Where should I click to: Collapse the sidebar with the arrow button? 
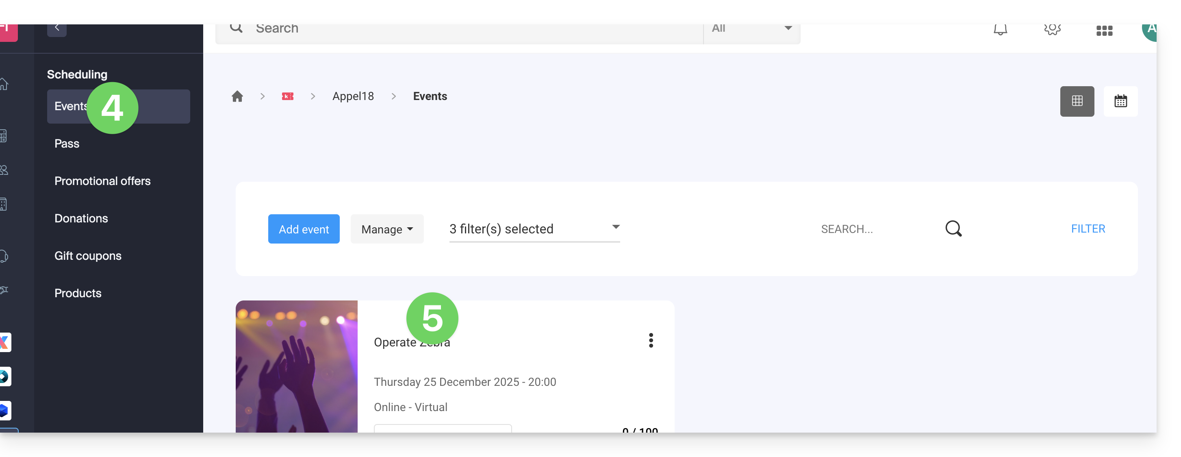tap(57, 28)
